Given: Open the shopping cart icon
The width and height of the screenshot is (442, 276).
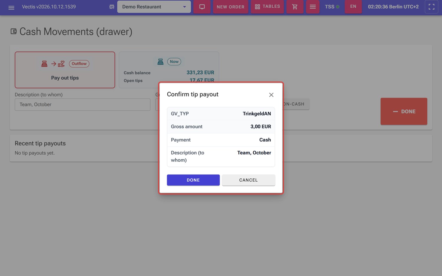Looking at the screenshot, I should [x=295, y=7].
